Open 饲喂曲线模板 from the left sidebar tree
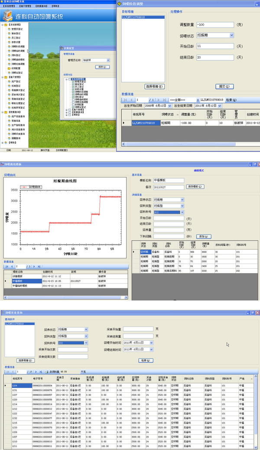Viewport: 260px width, 450px height. point(18,59)
